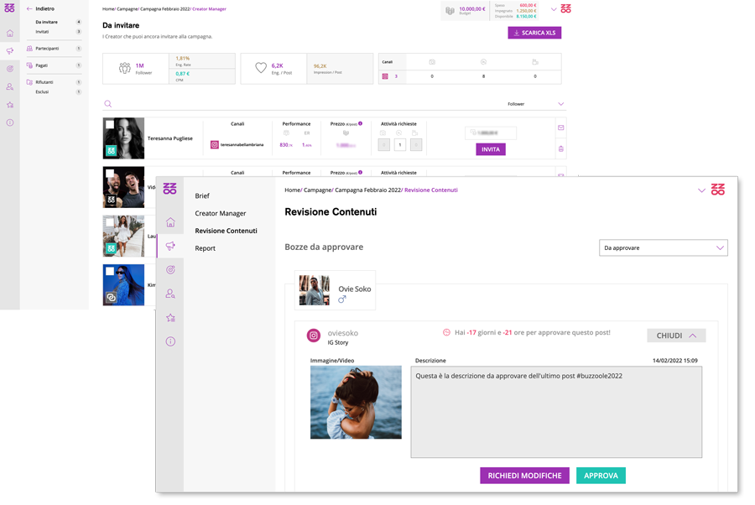Open the campaigns megaphone icon in the sidebar
This screenshot has width=755, height=505.
pyautogui.click(x=10, y=50)
